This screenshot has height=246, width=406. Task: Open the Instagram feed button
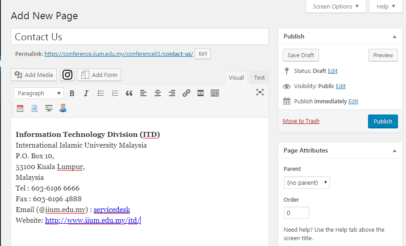(67, 75)
